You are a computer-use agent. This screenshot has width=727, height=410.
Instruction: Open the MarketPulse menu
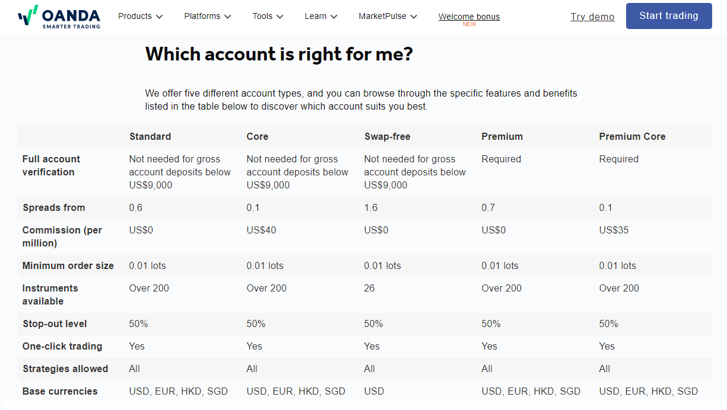coord(383,16)
